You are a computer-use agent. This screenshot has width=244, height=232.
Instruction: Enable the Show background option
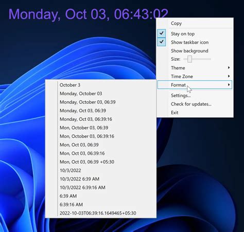[x=195, y=51]
